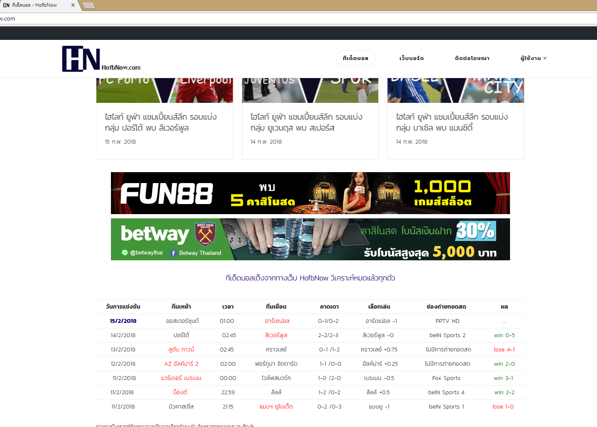
Task: Click the West Ham United crest
Action: [x=205, y=234]
